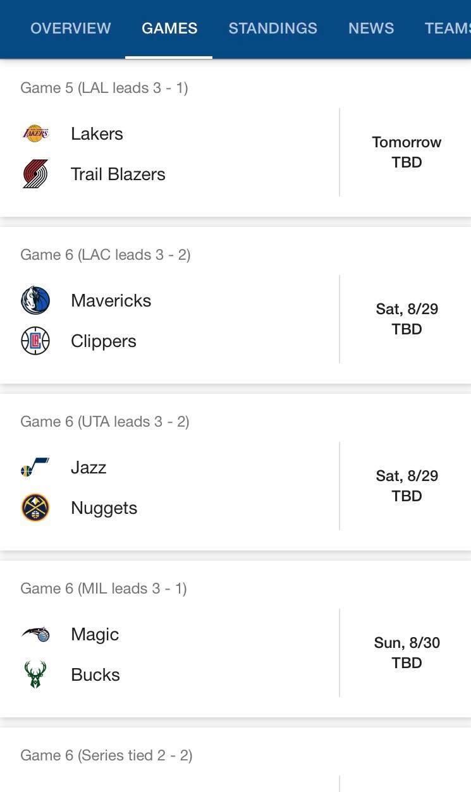Image resolution: width=471 pixels, height=792 pixels.
Task: Select the Mavericks team logo
Action: (x=35, y=300)
